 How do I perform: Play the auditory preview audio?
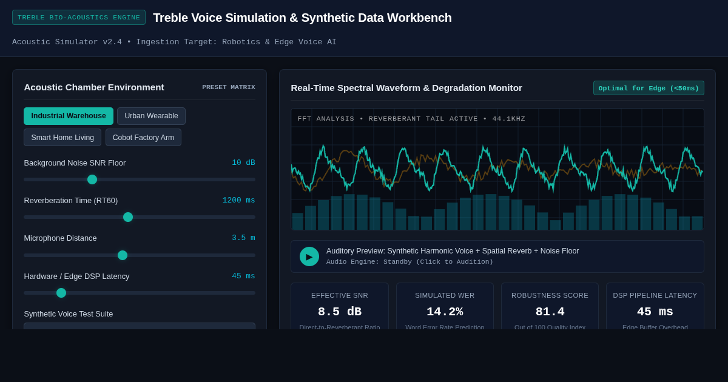click(x=309, y=256)
